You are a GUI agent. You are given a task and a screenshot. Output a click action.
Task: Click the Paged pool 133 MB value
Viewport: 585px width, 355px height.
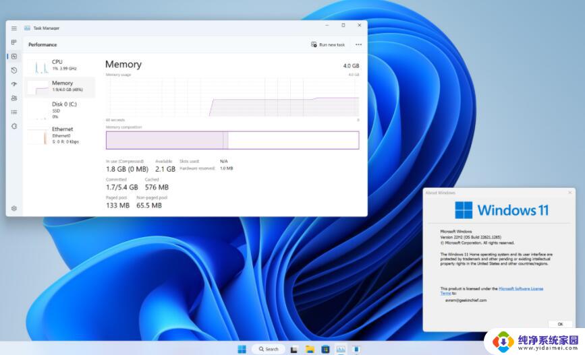[117, 205]
